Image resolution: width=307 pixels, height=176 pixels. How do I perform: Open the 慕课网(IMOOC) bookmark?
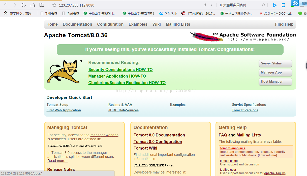coord(277,13)
